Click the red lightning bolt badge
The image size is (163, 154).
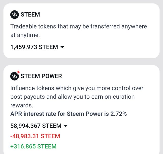click(18, 72)
